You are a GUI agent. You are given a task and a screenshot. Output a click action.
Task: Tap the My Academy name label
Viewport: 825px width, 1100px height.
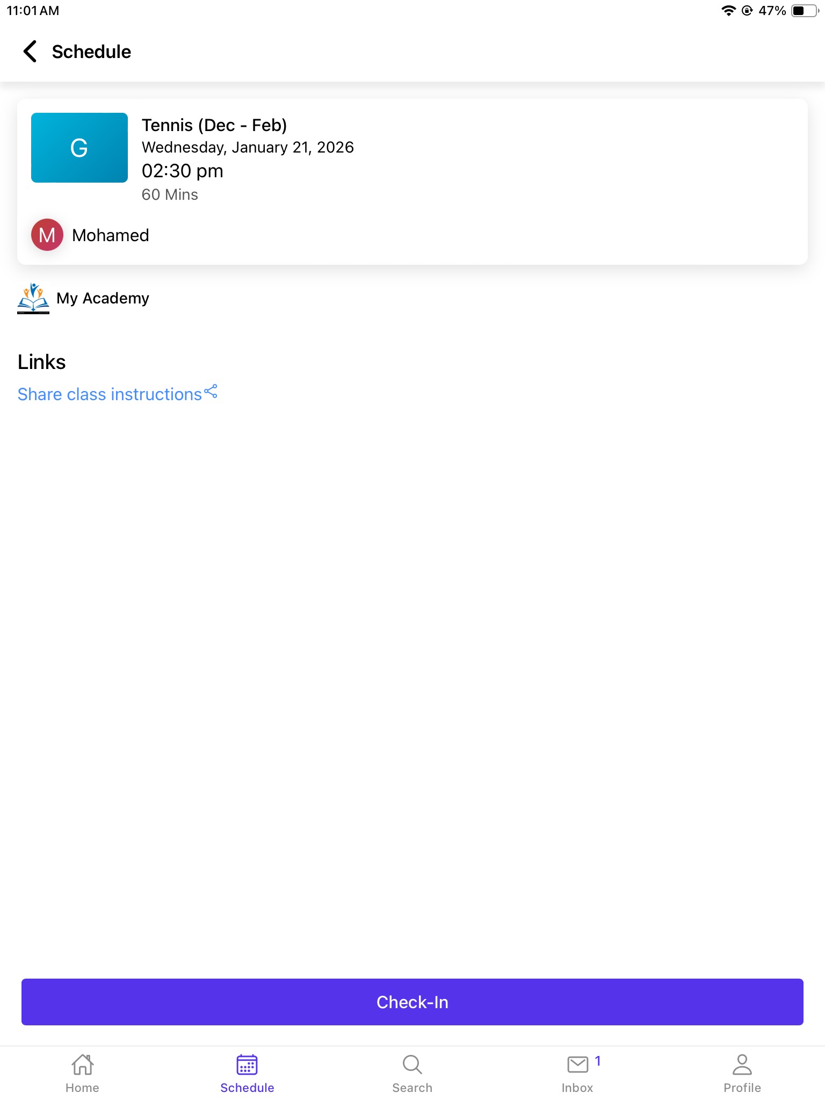(x=103, y=298)
